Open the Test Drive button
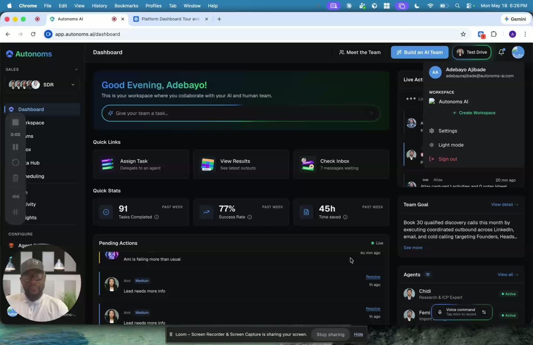 click(x=472, y=52)
